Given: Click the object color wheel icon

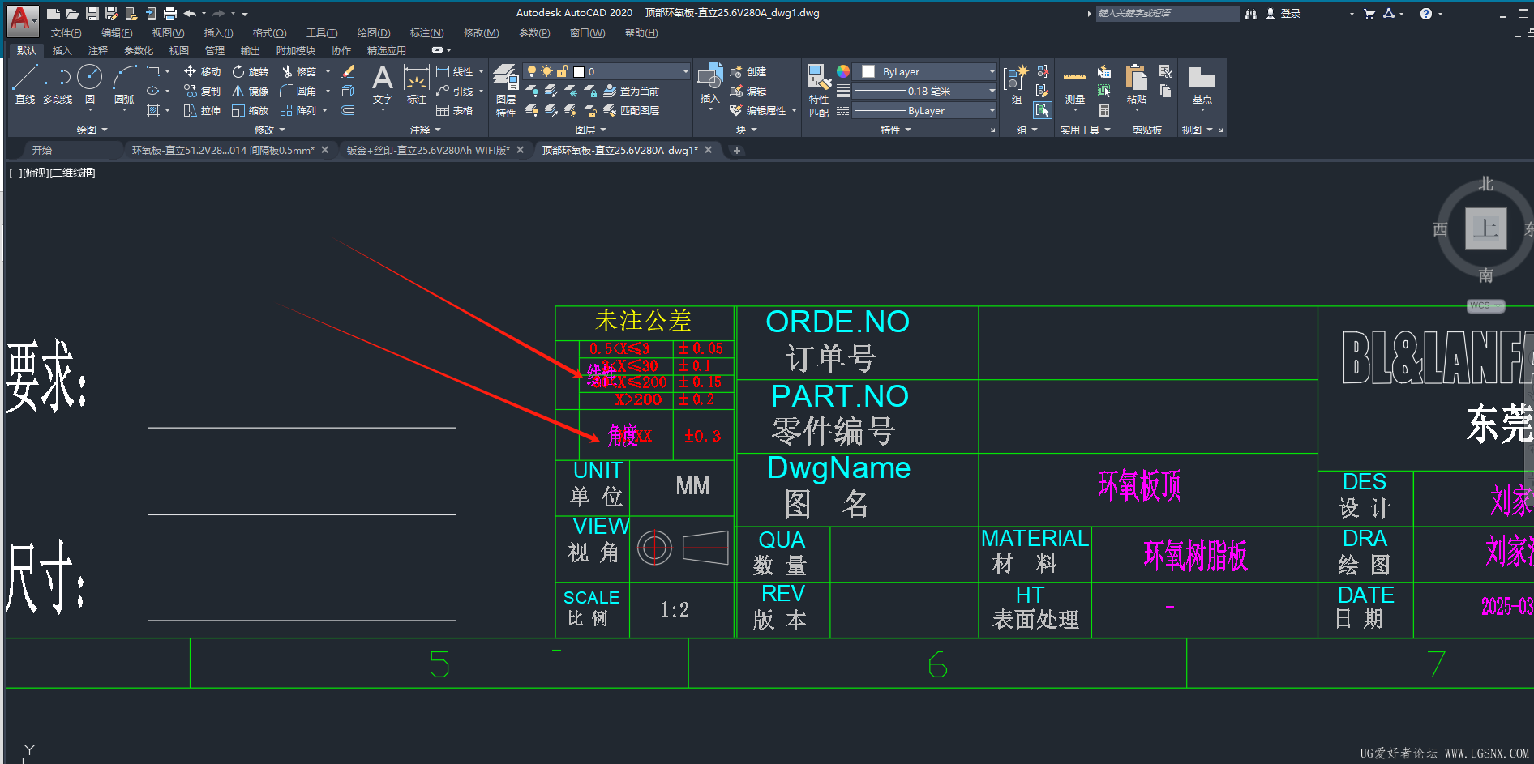Looking at the screenshot, I should 843,71.
